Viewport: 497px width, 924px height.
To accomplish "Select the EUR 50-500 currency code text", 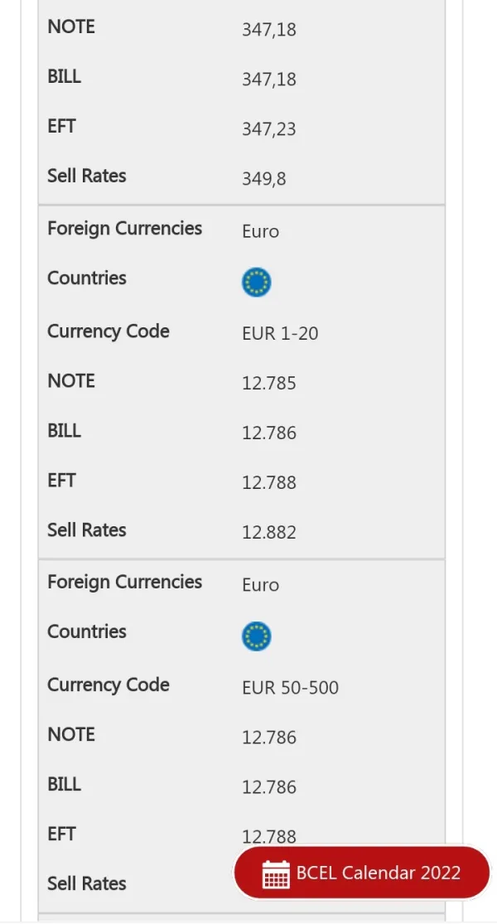I will (290, 688).
